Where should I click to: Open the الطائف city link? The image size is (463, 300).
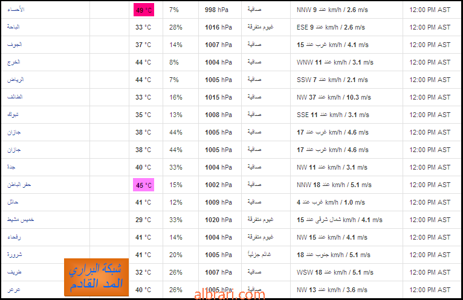(15, 97)
